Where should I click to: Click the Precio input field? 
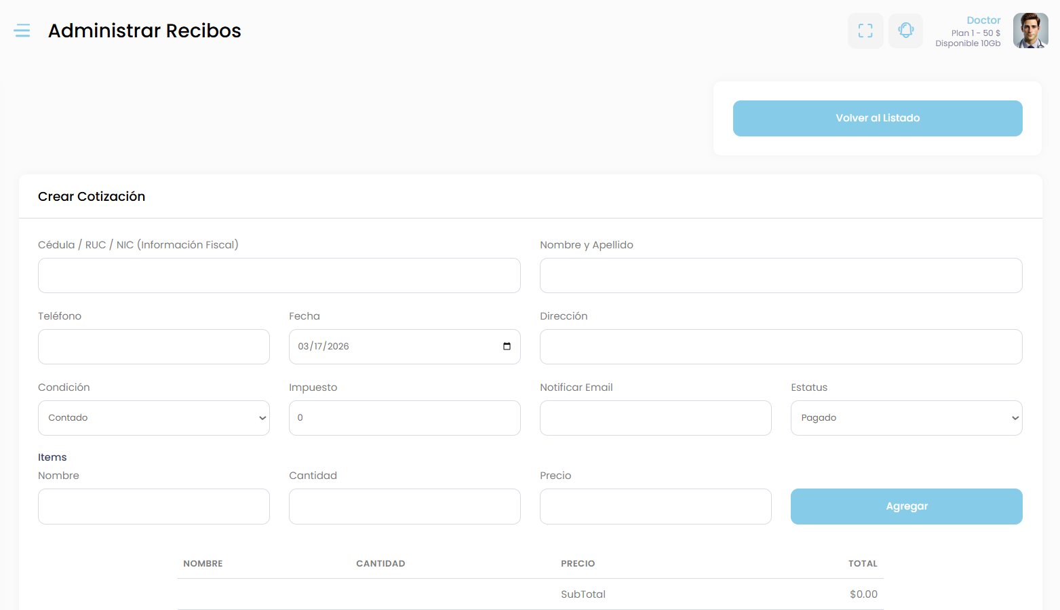pyautogui.click(x=655, y=507)
